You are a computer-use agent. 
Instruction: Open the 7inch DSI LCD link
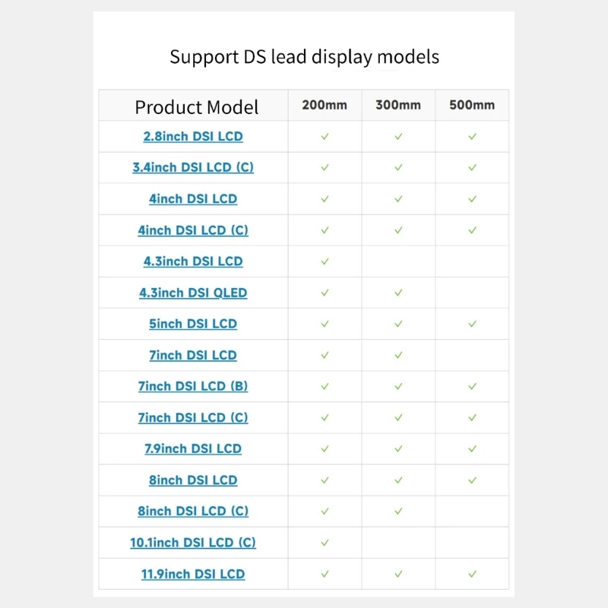(193, 355)
